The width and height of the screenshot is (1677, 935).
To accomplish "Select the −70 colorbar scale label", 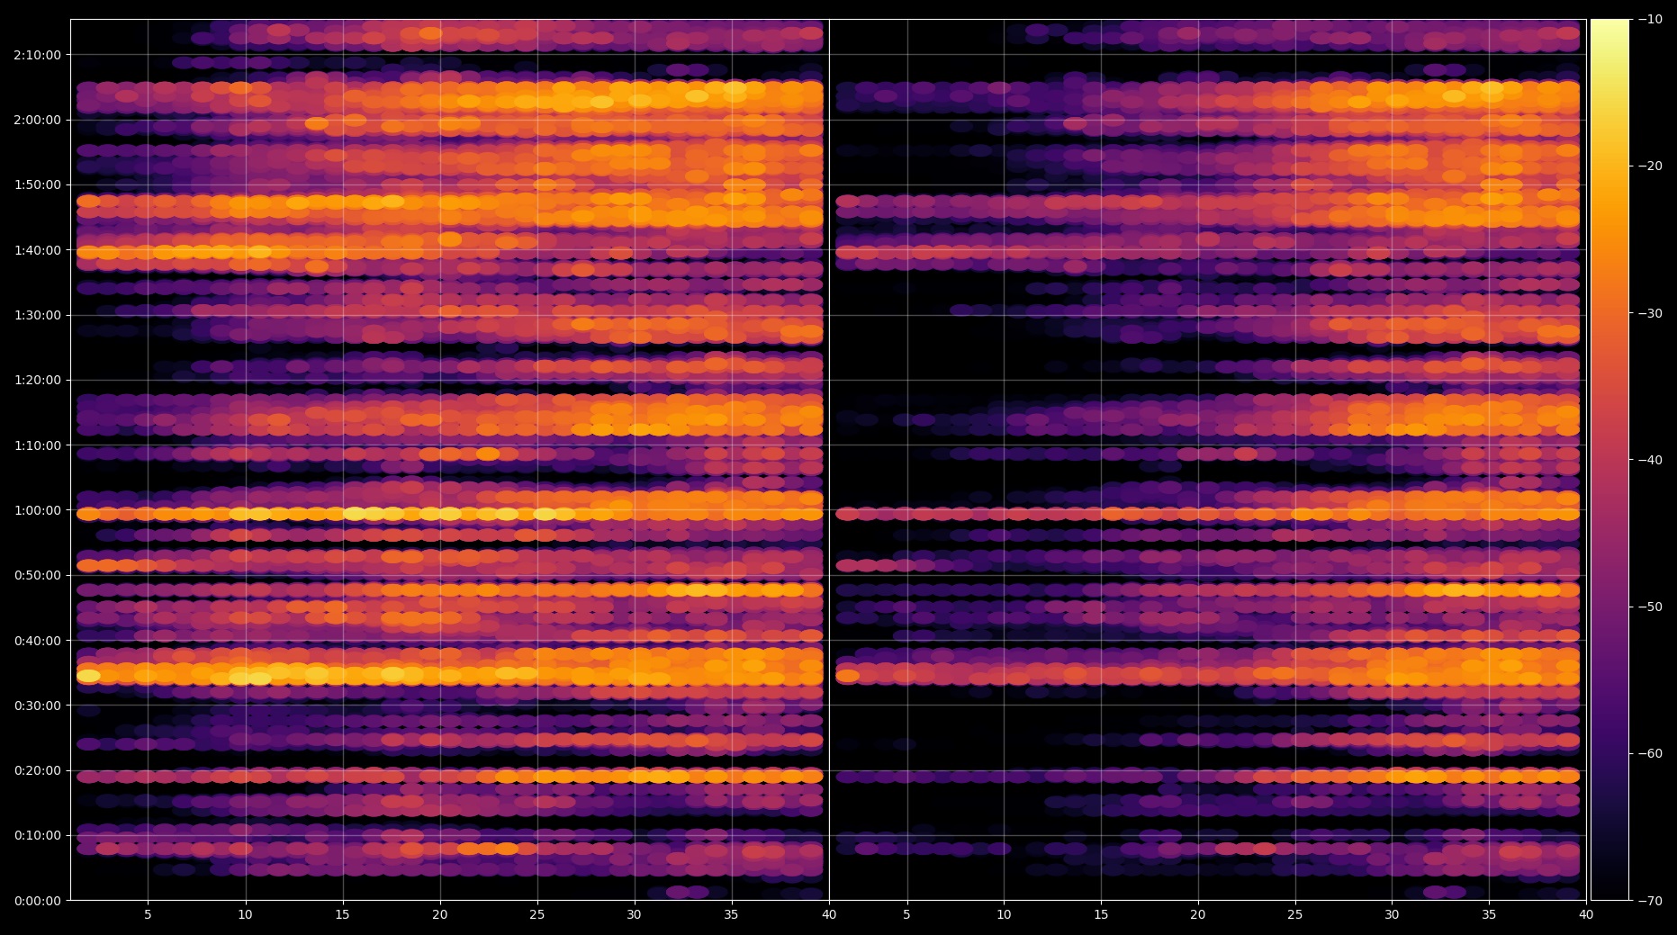I will (x=1650, y=900).
